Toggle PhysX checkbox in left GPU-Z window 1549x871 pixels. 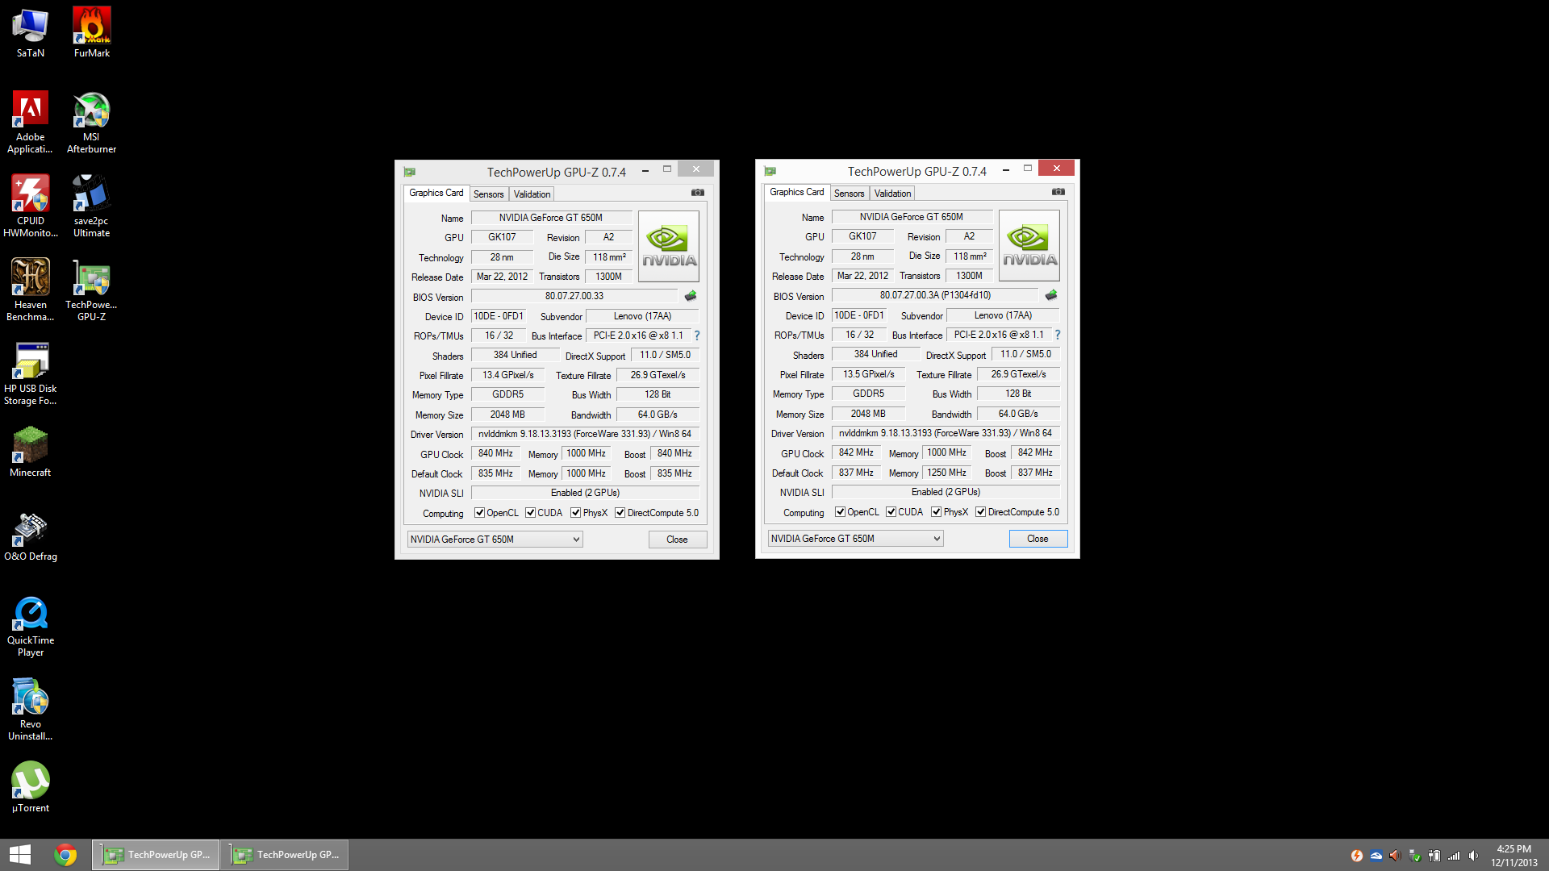click(575, 513)
